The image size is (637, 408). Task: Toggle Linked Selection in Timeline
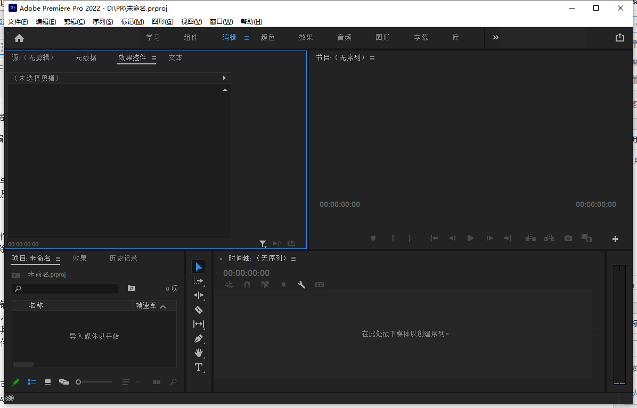click(x=265, y=285)
